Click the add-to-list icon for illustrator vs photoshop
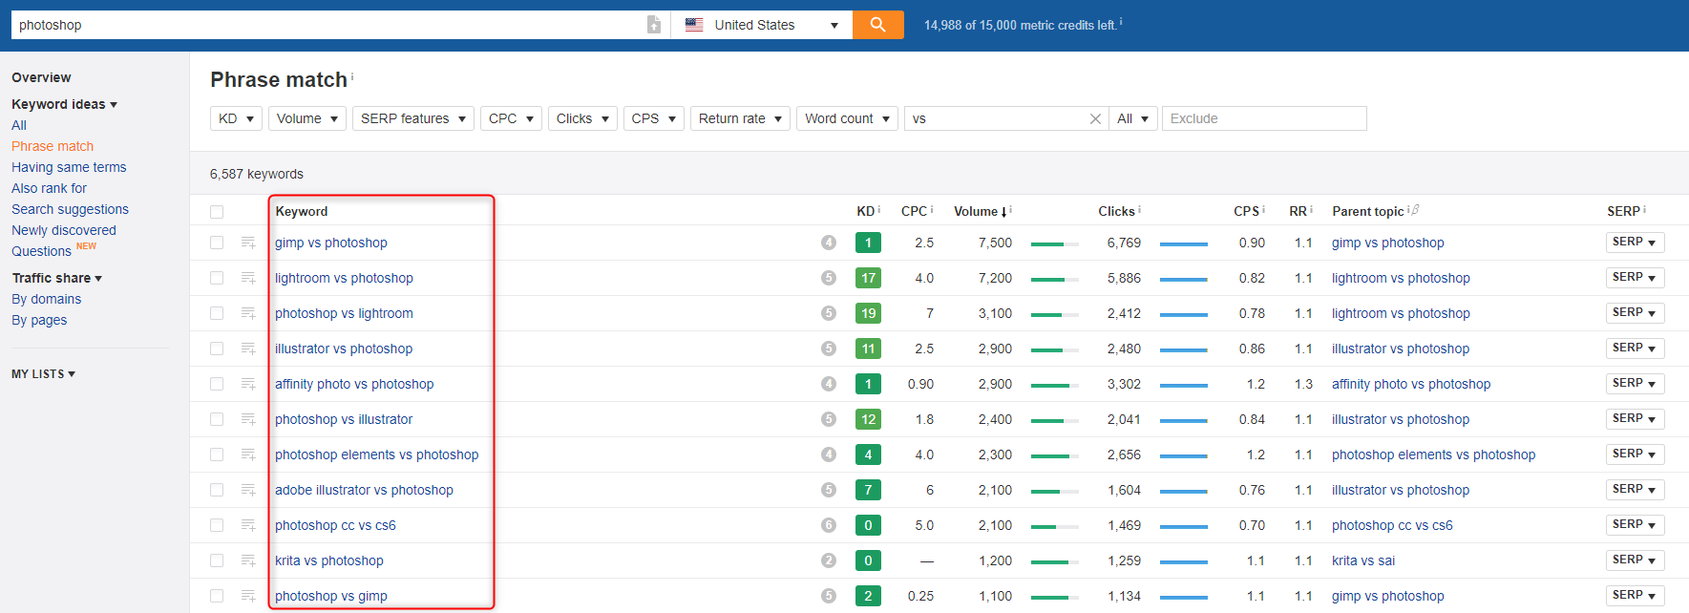The image size is (1689, 613). tap(248, 349)
